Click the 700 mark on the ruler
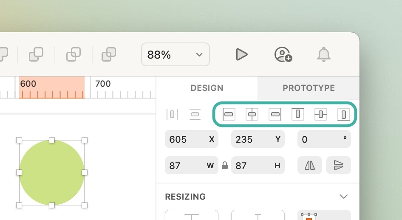 pos(103,84)
